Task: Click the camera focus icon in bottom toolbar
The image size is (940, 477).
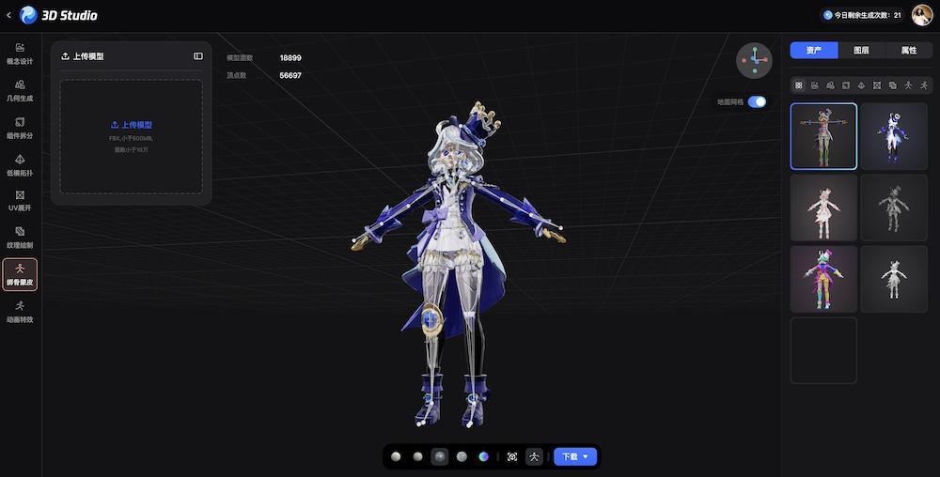Action: point(512,456)
